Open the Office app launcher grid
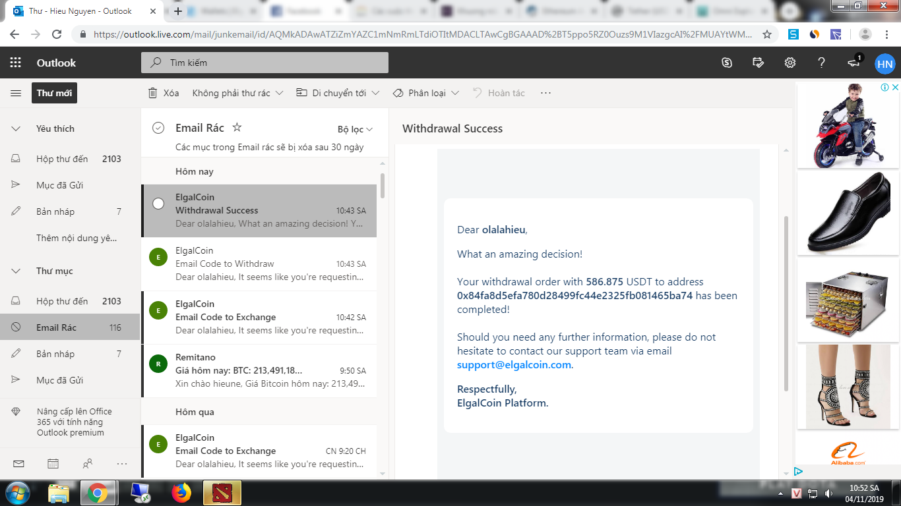Image resolution: width=901 pixels, height=506 pixels. pyautogui.click(x=16, y=63)
